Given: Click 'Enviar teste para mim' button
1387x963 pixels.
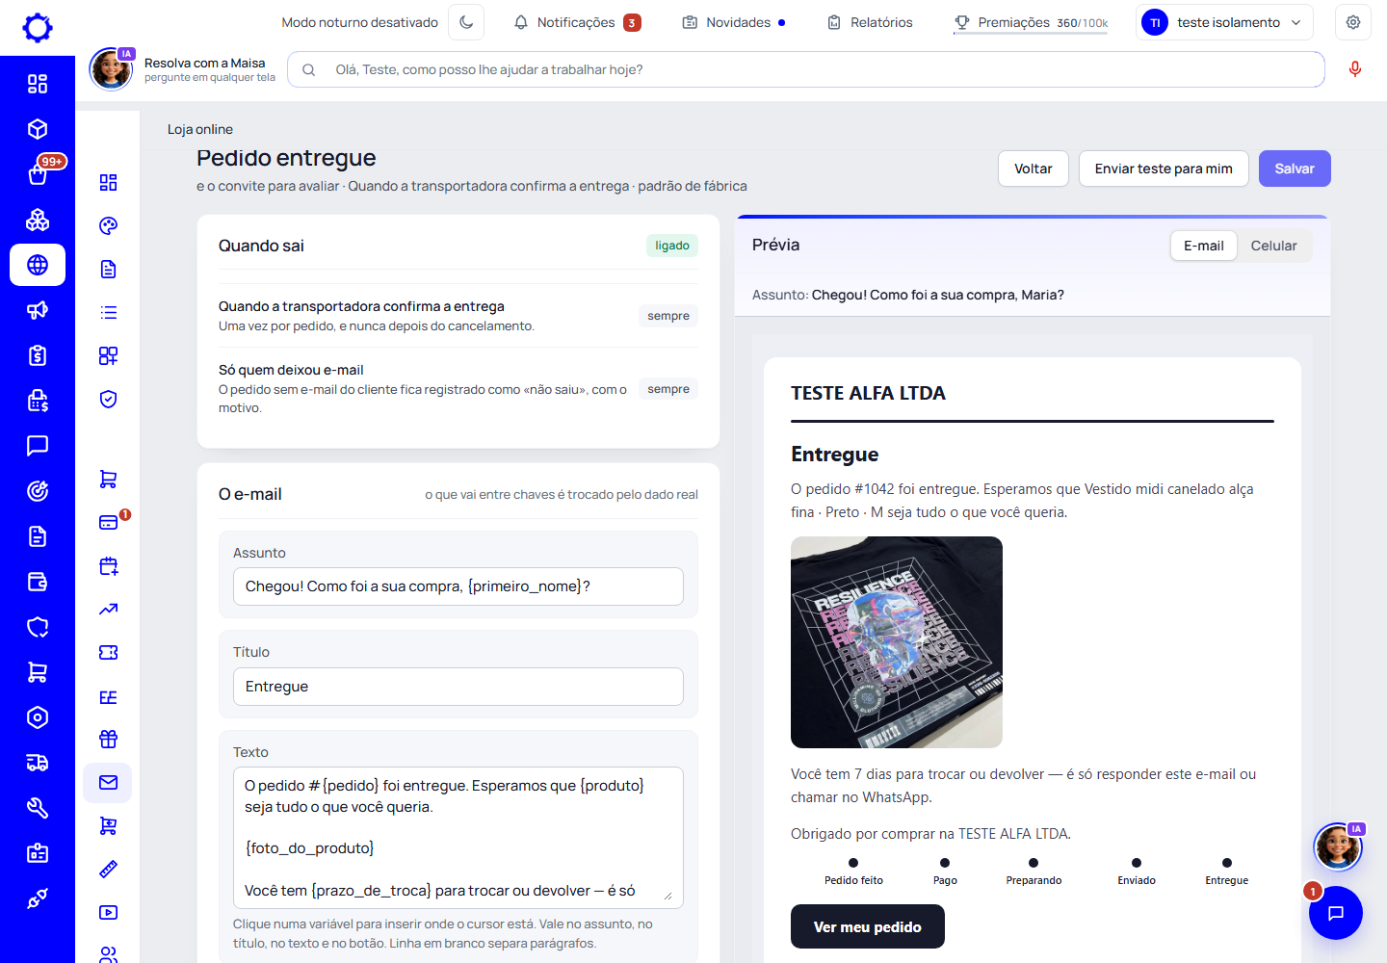Looking at the screenshot, I should (1164, 169).
